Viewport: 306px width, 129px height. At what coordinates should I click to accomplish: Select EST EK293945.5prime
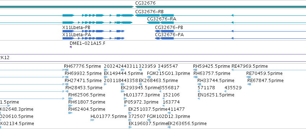click(x=140, y=88)
